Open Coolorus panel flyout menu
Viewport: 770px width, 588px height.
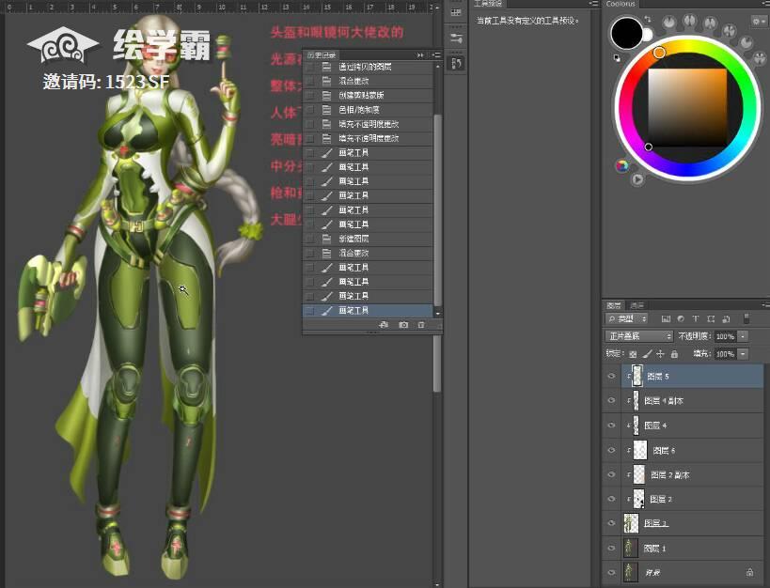(x=764, y=4)
